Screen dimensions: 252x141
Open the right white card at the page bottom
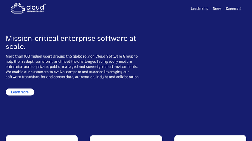point(210,138)
